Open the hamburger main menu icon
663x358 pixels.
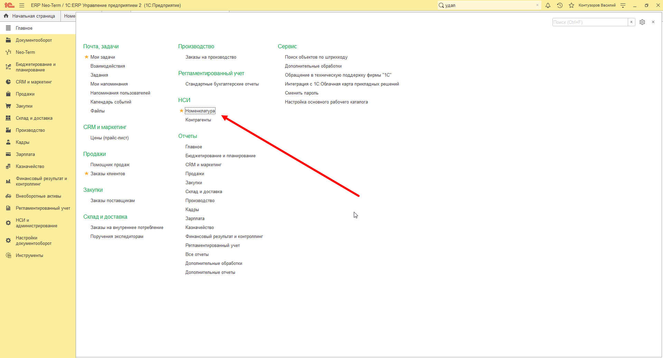(x=22, y=5)
